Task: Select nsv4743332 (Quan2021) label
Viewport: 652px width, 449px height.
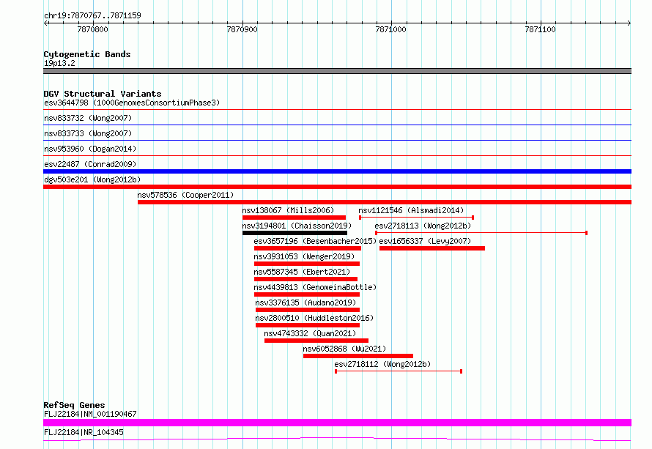Action: [310, 333]
